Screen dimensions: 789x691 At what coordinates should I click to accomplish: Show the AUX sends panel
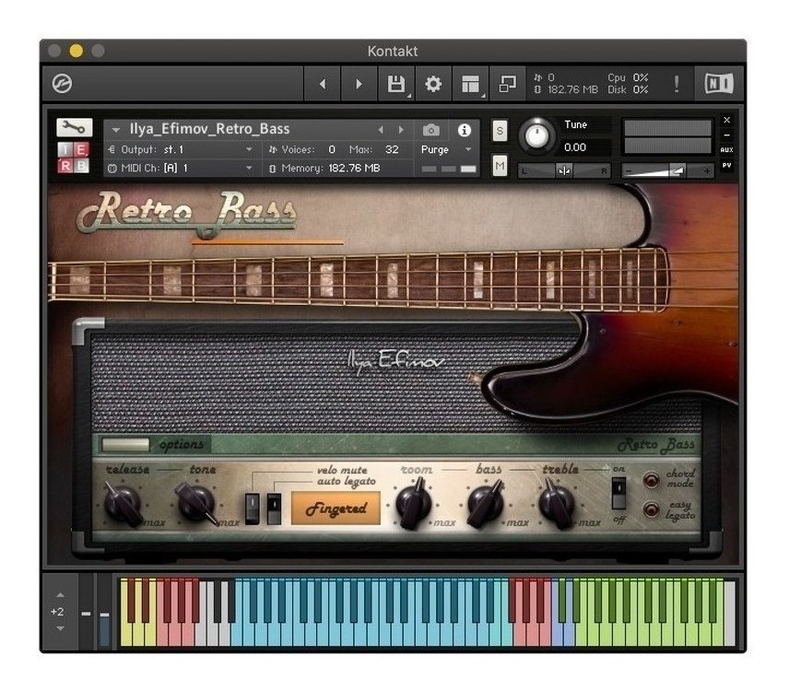726,150
